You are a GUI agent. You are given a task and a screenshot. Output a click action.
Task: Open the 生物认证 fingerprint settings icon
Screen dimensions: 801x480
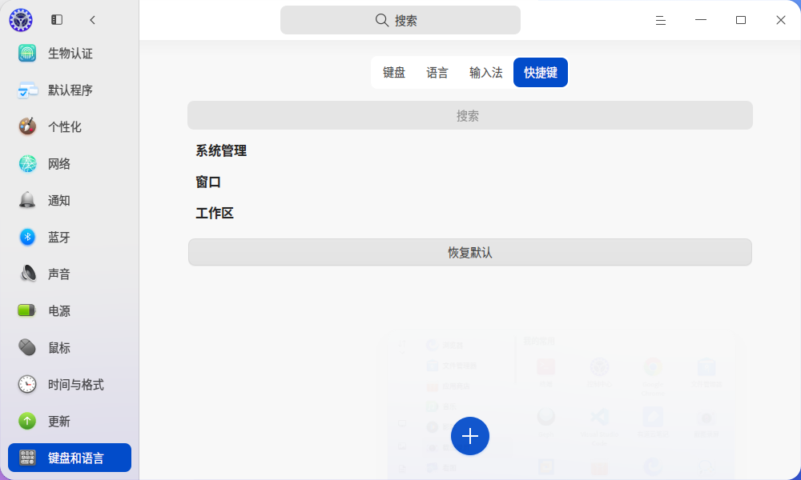point(27,53)
